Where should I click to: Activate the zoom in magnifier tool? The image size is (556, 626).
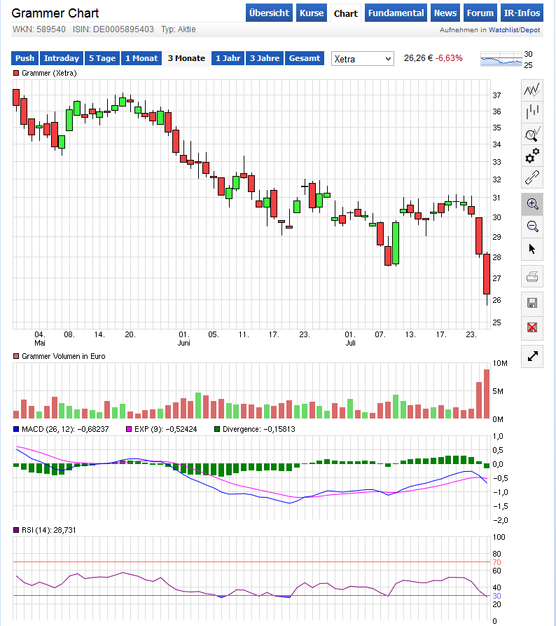point(532,204)
